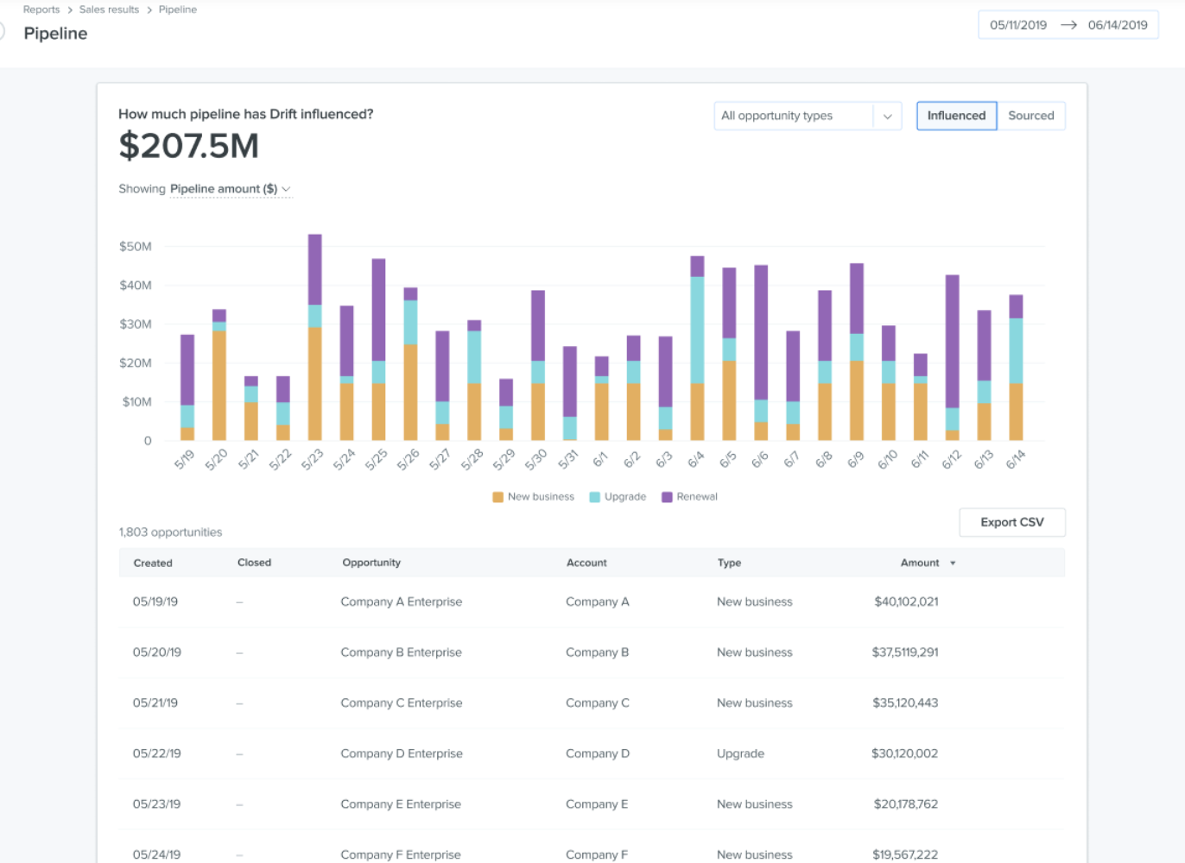Open the Company D Enterprise opportunity
The height and width of the screenshot is (863, 1185).
[x=402, y=753]
